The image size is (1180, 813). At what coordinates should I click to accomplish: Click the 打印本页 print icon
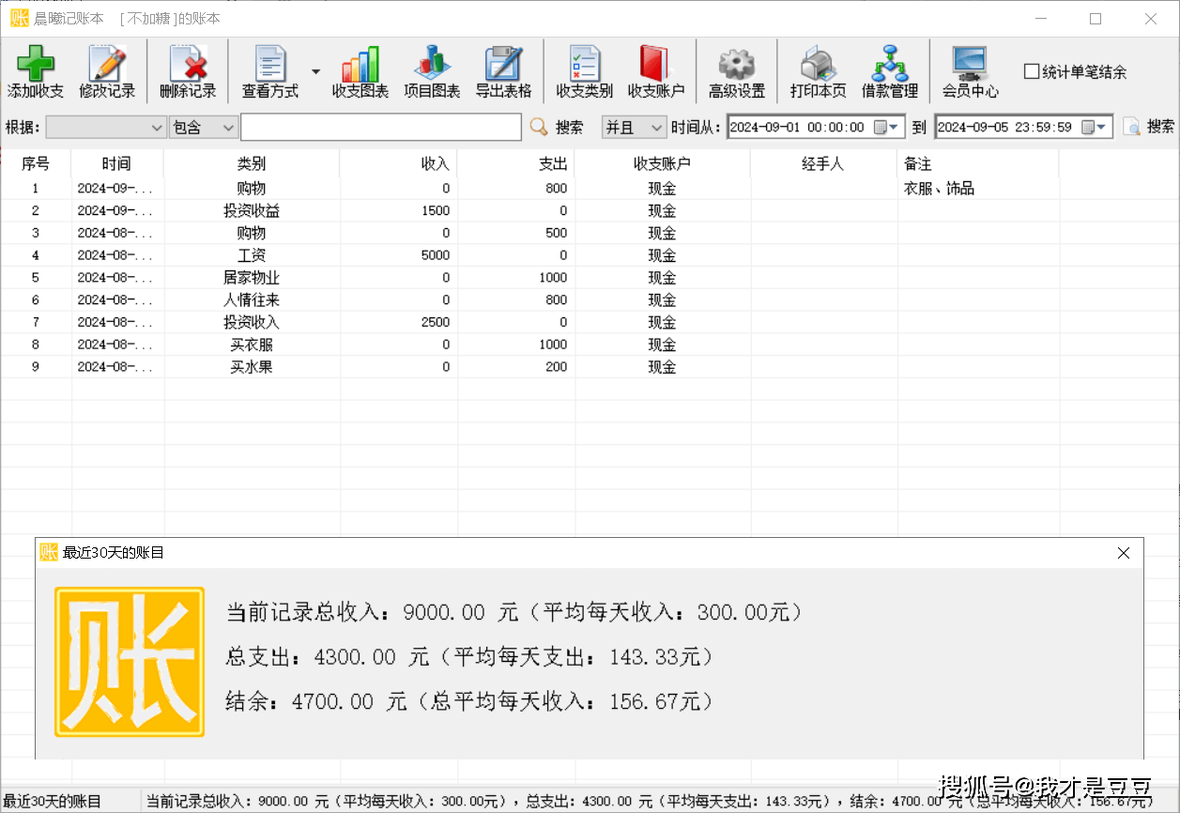pyautogui.click(x=816, y=70)
